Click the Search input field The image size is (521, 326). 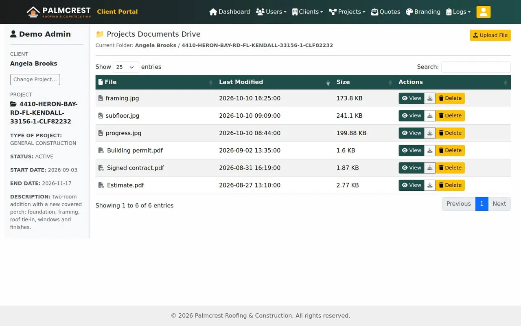pyautogui.click(x=476, y=67)
